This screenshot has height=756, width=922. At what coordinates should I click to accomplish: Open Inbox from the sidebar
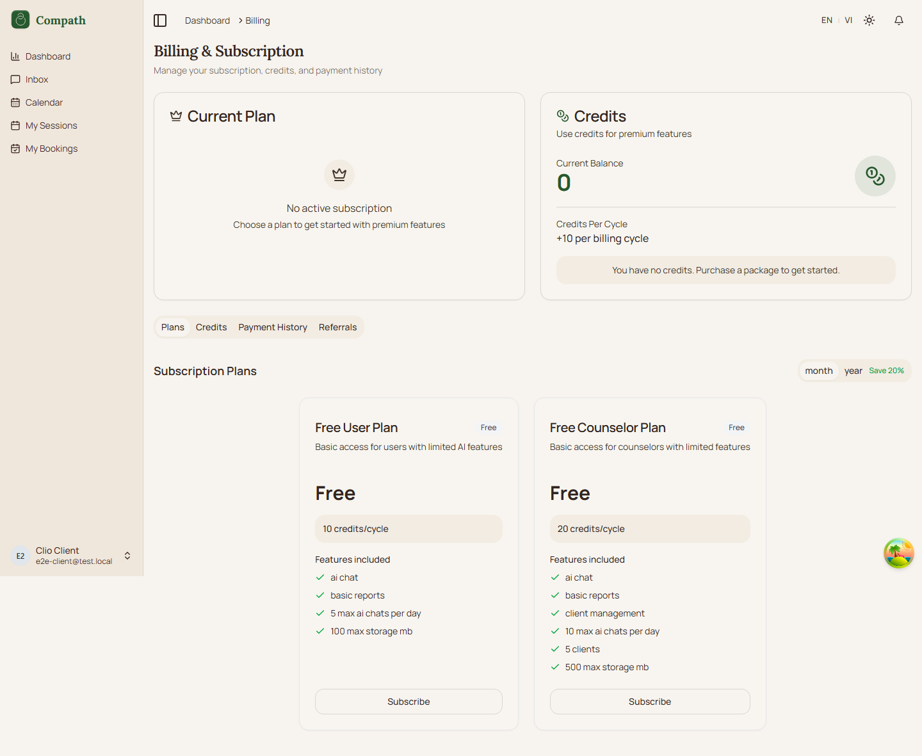click(36, 79)
